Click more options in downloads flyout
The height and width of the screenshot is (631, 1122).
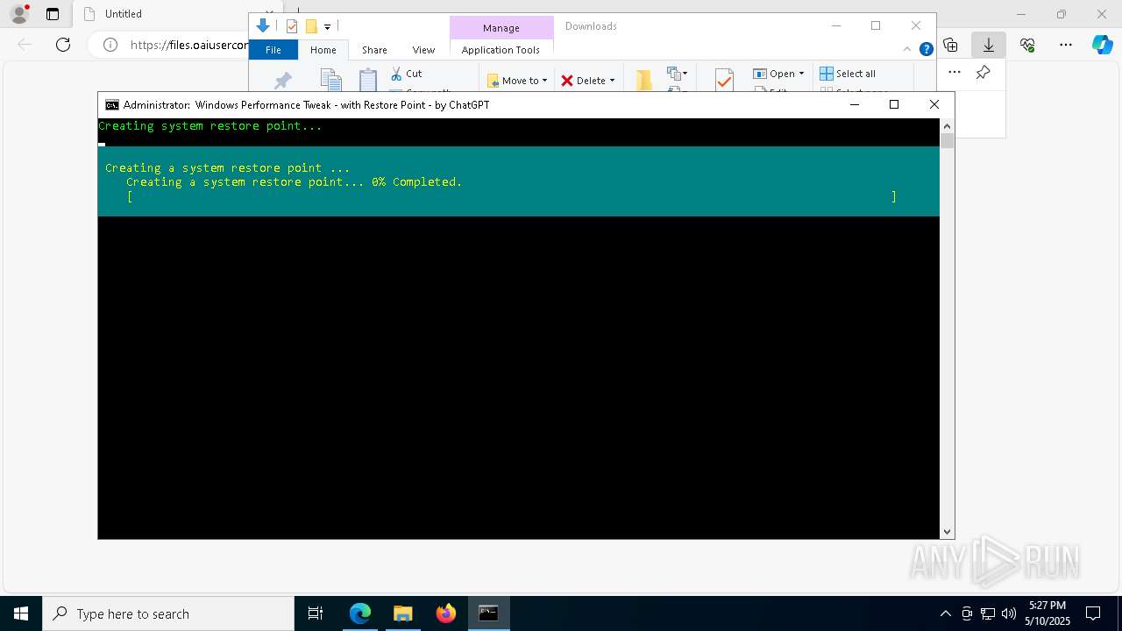(x=955, y=73)
